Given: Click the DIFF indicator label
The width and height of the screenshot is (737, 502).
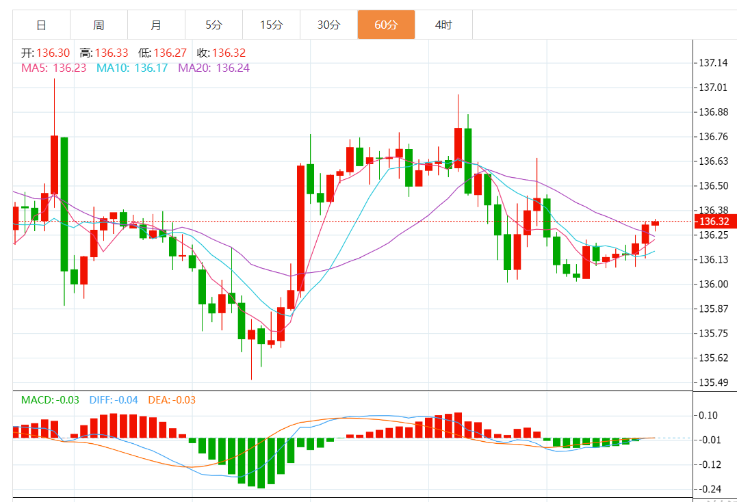Looking at the screenshot, I should [114, 399].
